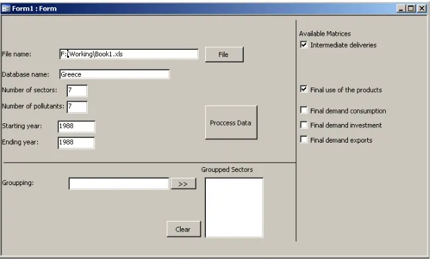Enable Final demand investment checkbox
The width and height of the screenshot is (433, 260).
coord(303,125)
